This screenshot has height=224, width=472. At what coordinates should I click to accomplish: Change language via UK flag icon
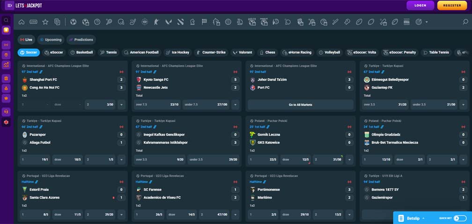(7, 122)
